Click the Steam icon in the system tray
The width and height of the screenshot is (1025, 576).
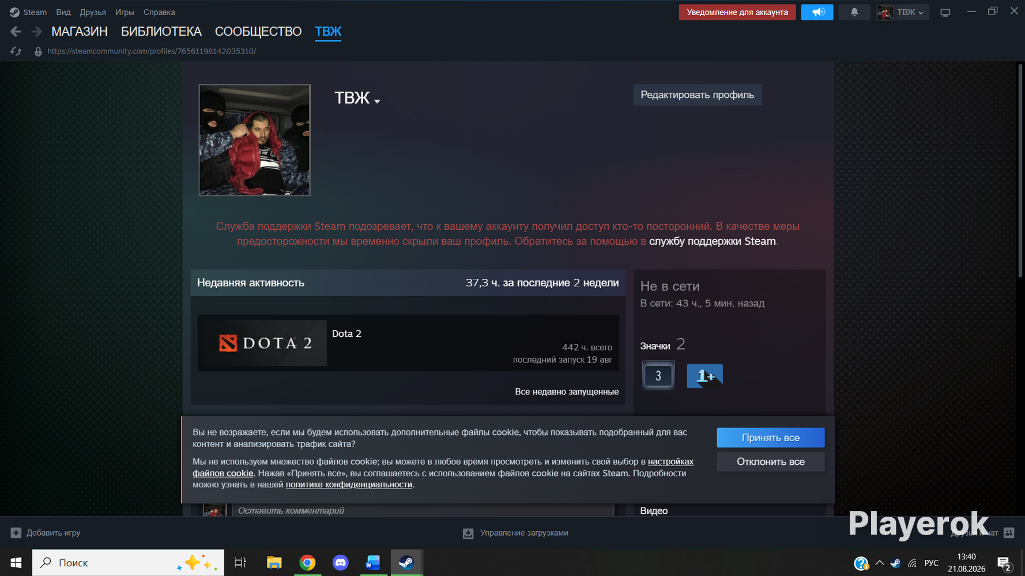895,563
